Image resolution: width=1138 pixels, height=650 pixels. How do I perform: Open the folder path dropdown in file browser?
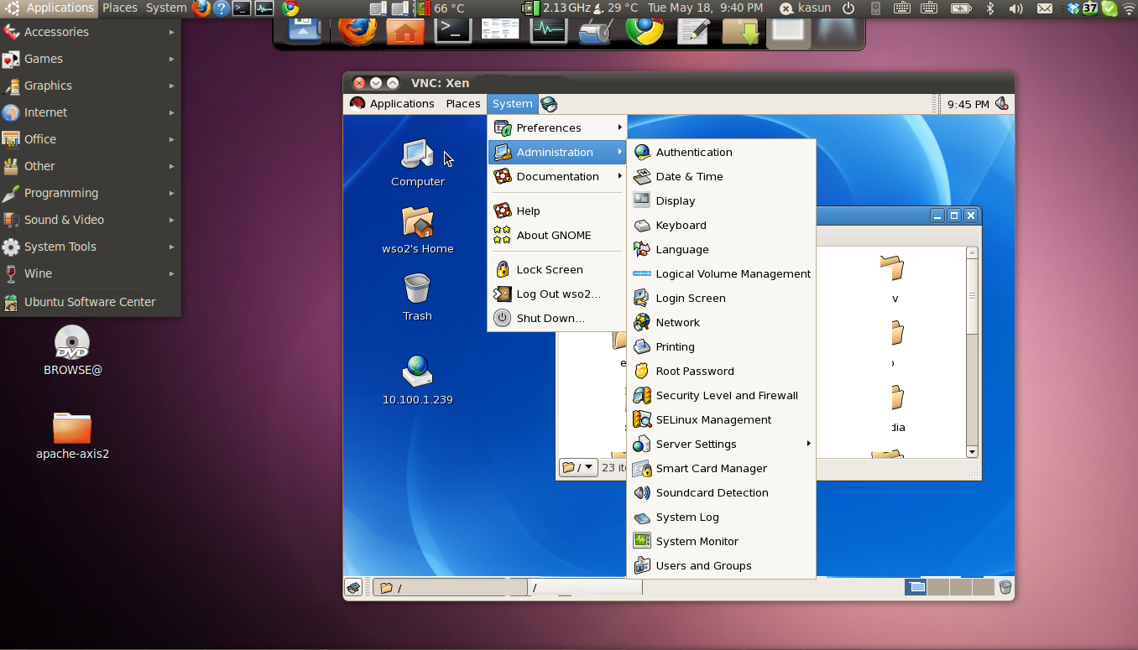coord(578,467)
